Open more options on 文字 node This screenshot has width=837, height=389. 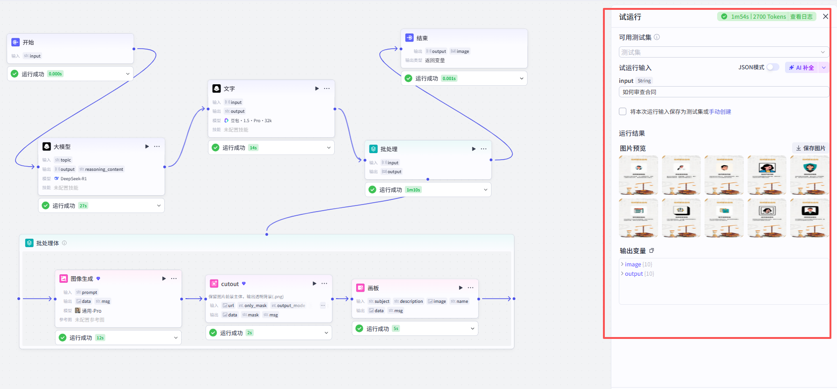tap(327, 88)
